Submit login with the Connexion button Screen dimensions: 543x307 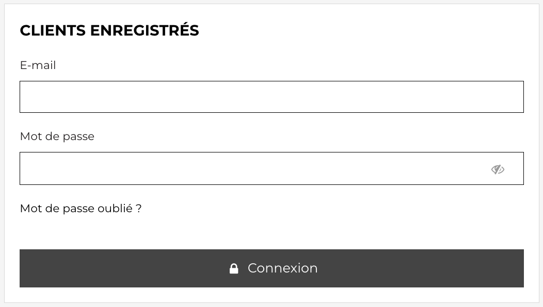click(272, 268)
